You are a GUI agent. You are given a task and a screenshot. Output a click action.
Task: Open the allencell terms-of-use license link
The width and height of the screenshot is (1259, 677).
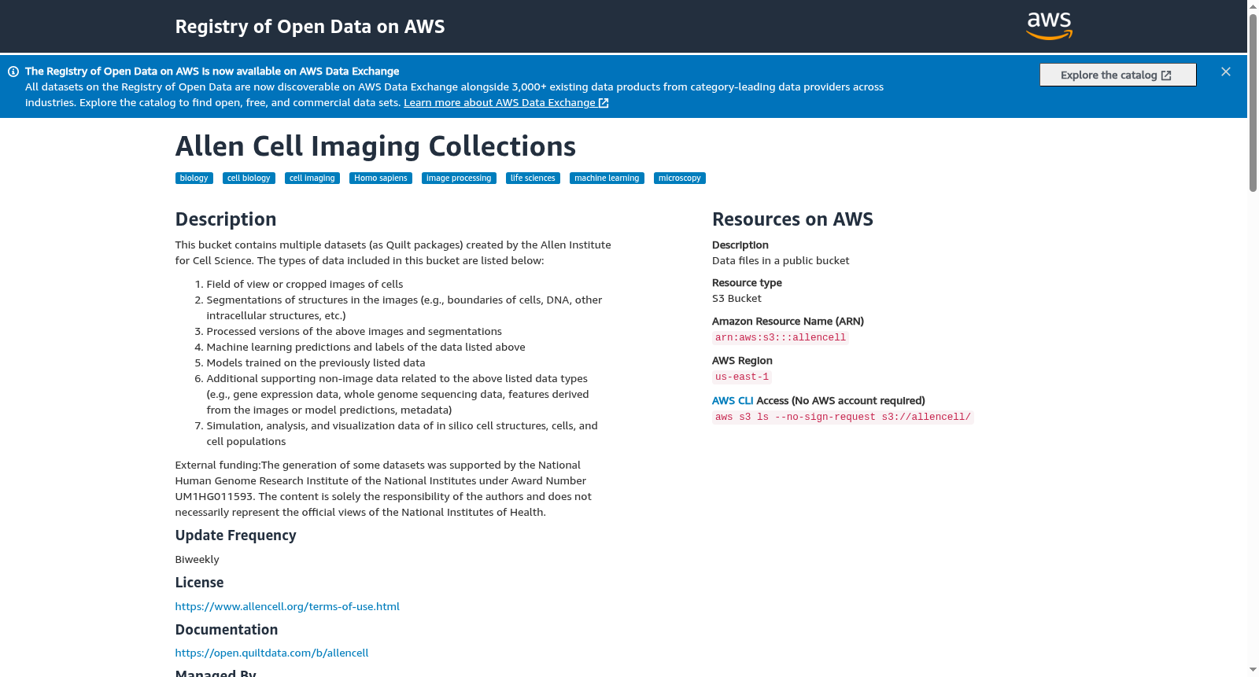tap(287, 606)
